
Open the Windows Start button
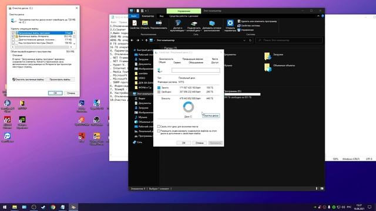click(x=5, y=207)
